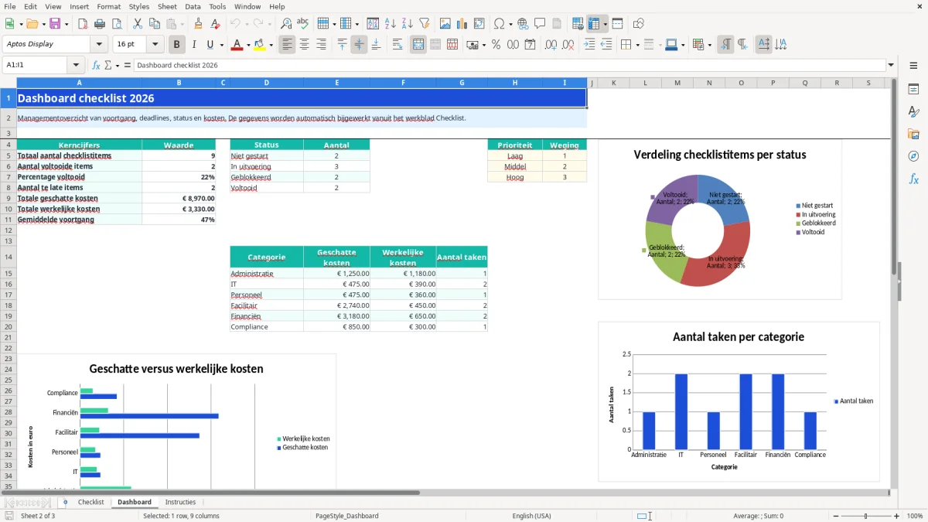This screenshot has width=928, height=522.
Task: Toggle Align Left
Action: pos(287,44)
